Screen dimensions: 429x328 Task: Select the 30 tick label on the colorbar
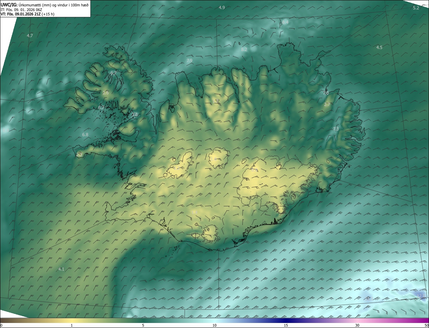357,325
